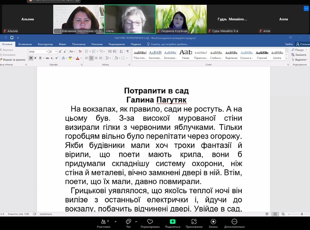The width and height of the screenshot is (310, 230).
Task: Customize Quick Access Toolbar dropdown
Action: 18,38
